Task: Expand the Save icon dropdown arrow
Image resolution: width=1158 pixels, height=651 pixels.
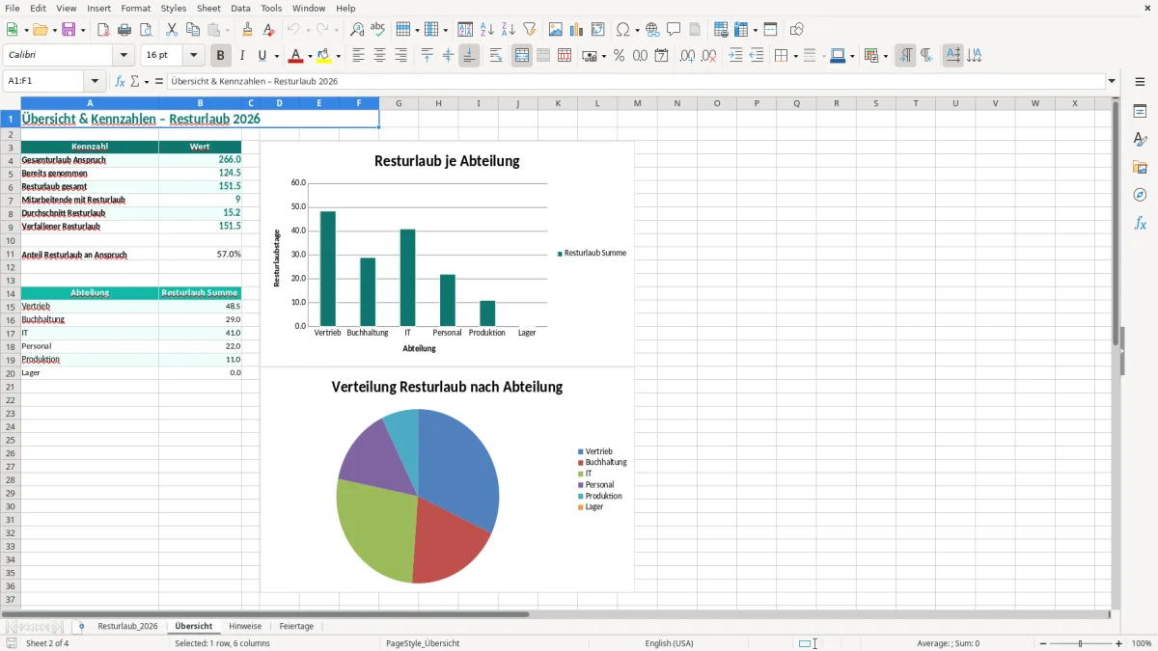Action: coord(83,30)
